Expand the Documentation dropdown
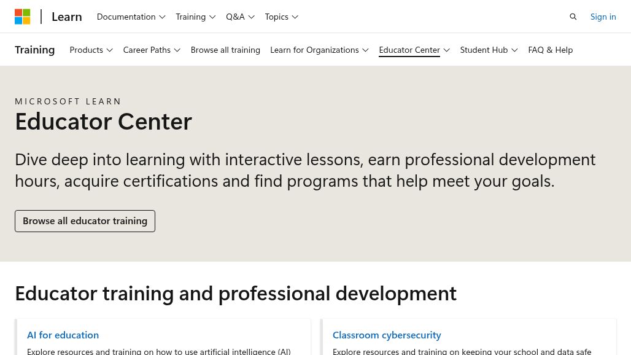 coord(131,17)
